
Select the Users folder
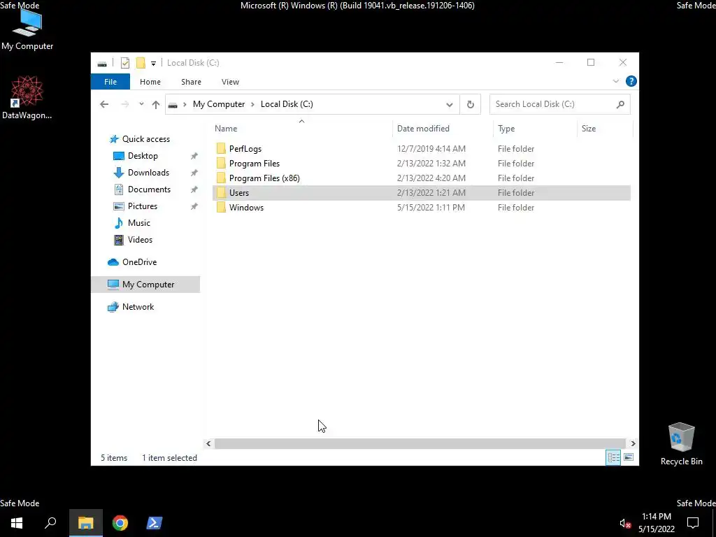pos(421,193)
